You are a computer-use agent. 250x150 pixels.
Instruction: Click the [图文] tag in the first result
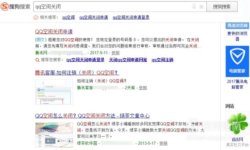pyautogui.click(x=41, y=39)
